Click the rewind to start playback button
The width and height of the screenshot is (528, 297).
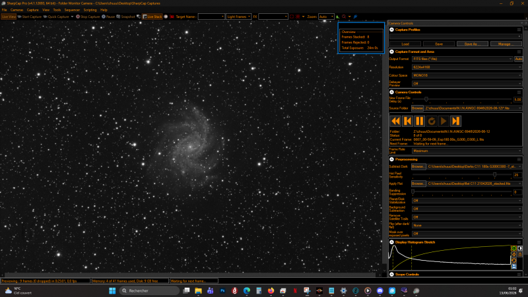tap(395, 121)
